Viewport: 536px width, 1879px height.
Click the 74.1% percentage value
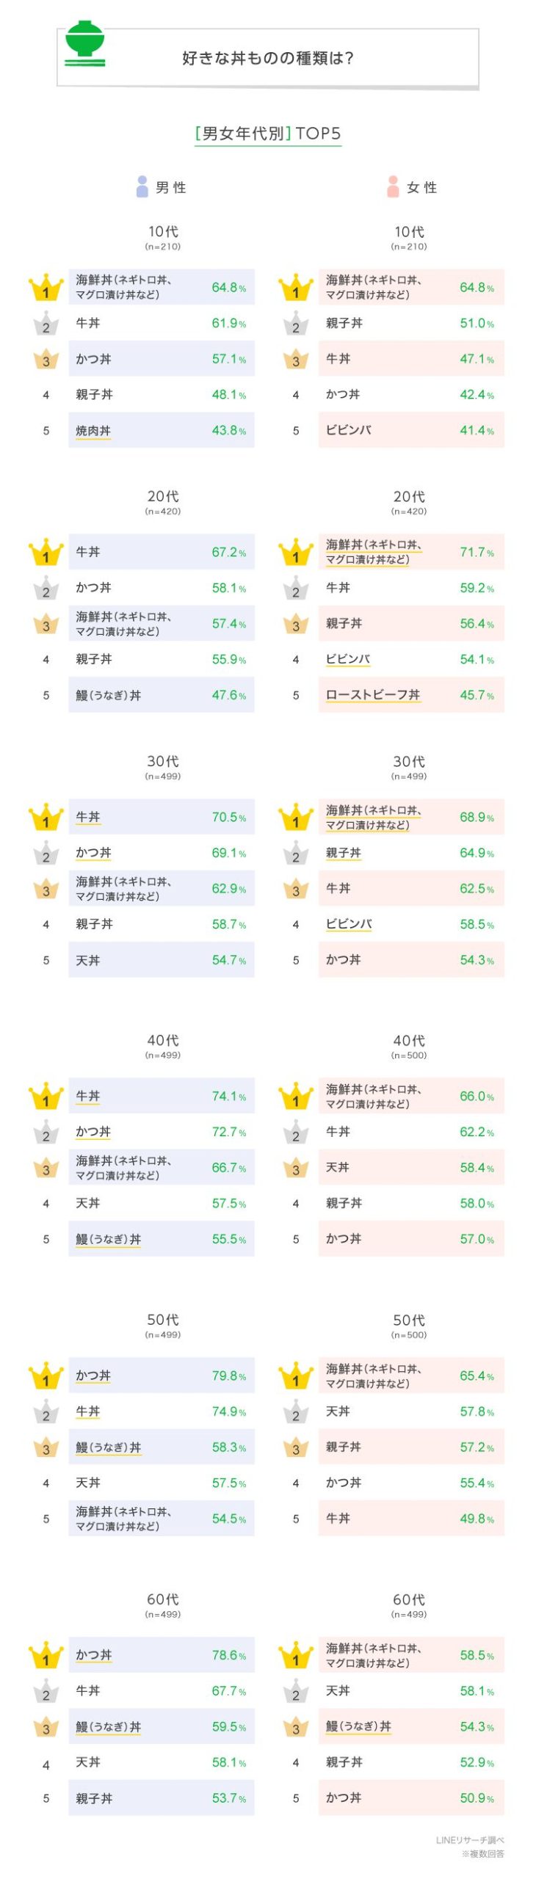tap(228, 1096)
